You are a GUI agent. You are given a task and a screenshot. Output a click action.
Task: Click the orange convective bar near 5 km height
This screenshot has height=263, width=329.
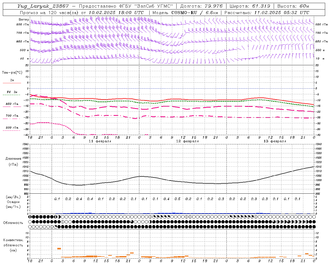click(59, 249)
